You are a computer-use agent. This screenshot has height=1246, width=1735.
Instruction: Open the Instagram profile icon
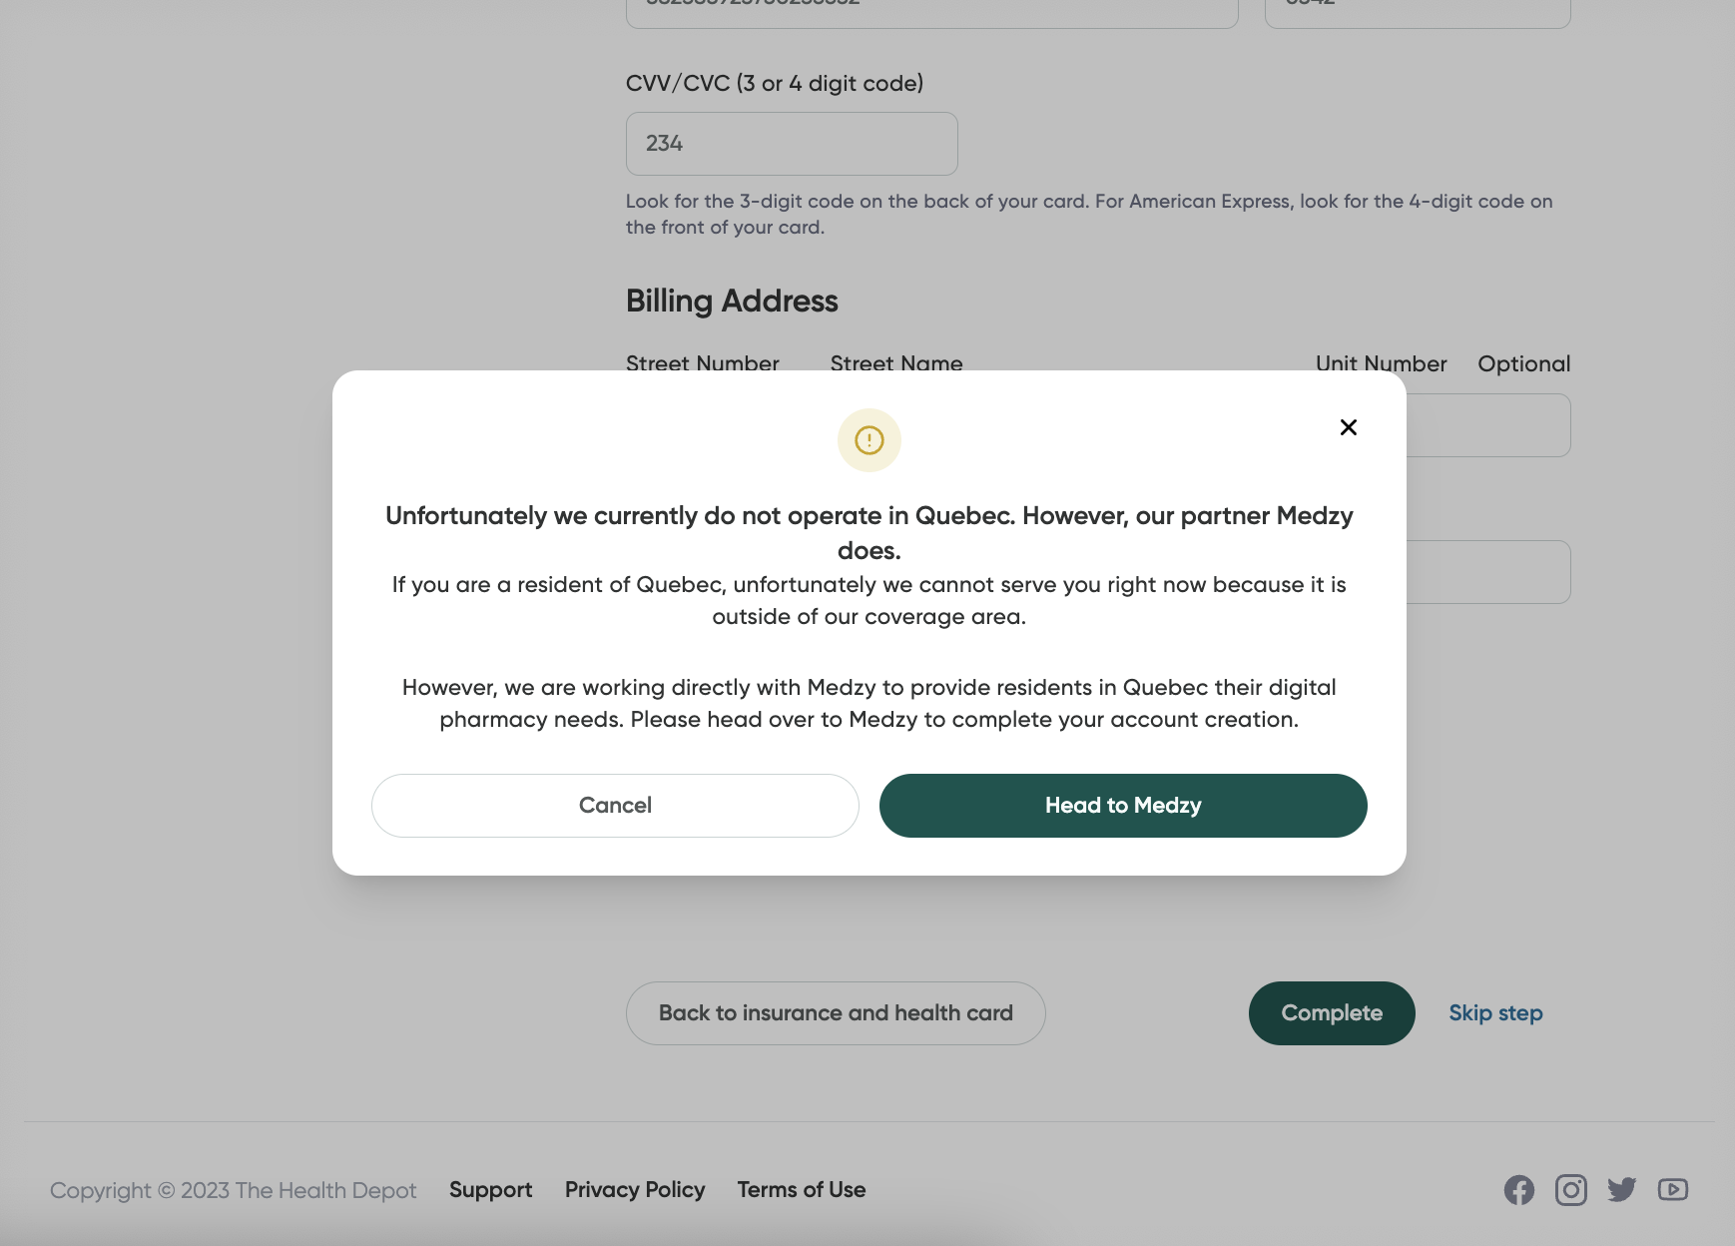1570,1190
